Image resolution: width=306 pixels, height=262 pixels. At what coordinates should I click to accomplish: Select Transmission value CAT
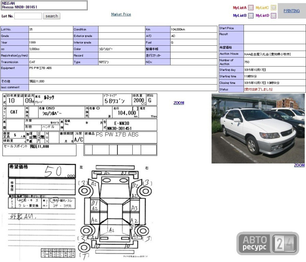(x=32, y=62)
